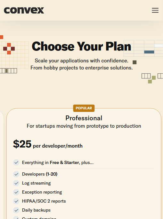This screenshot has height=219, width=163.
Task: Click the $25 price text
Action: tap(22, 144)
